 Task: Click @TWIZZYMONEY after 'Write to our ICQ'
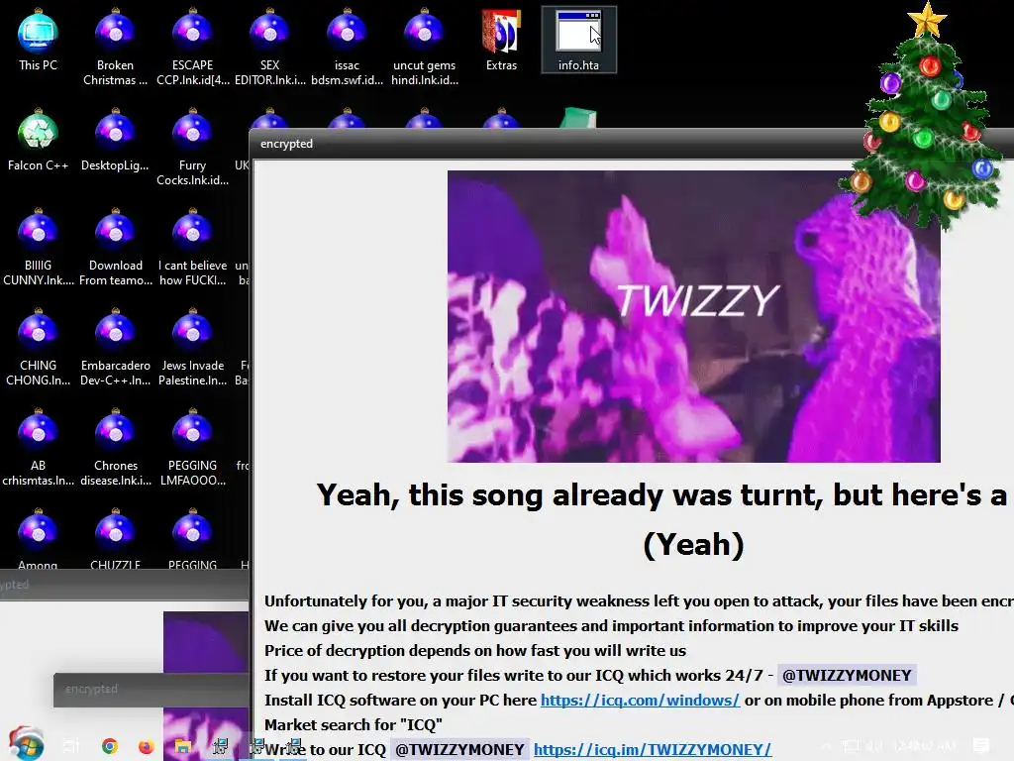click(459, 749)
